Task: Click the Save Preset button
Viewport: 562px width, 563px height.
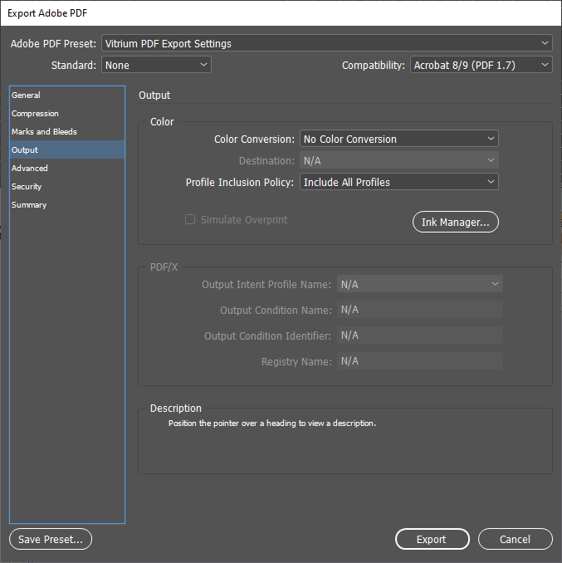Action: (51, 539)
